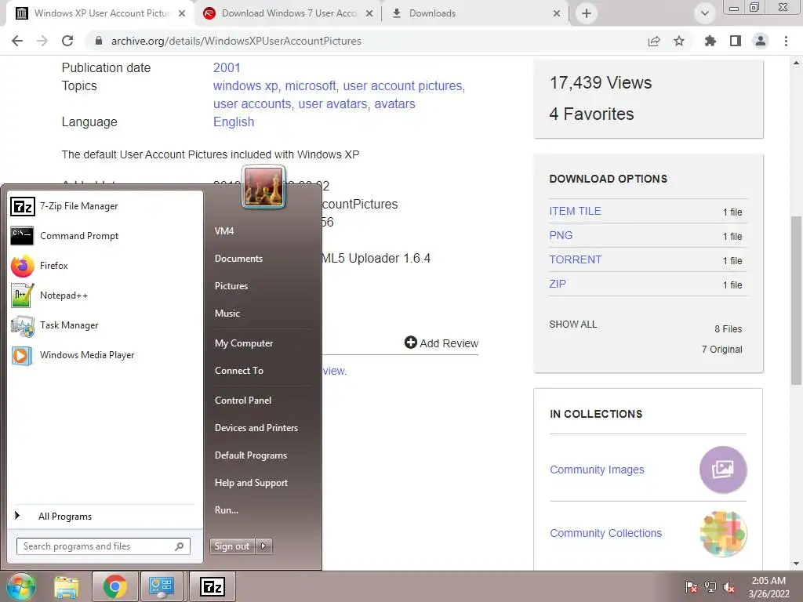Open Control Panel from Start menu
The image size is (803, 602).
tap(243, 401)
